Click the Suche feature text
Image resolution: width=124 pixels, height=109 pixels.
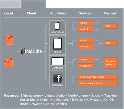96,96
